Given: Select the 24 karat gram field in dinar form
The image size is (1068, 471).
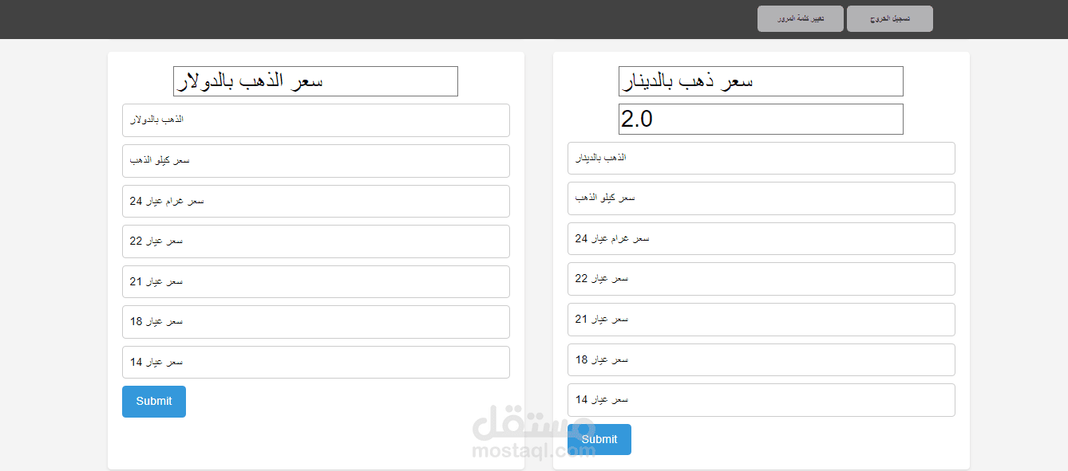Looking at the screenshot, I should (761, 238).
